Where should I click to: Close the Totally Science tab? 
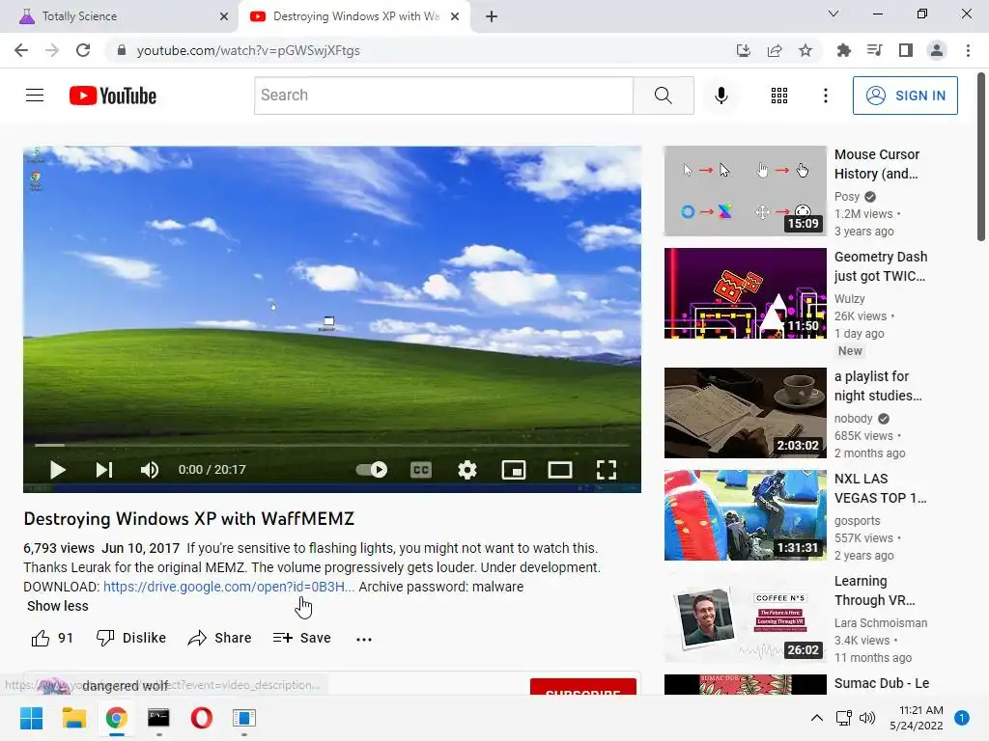224,16
